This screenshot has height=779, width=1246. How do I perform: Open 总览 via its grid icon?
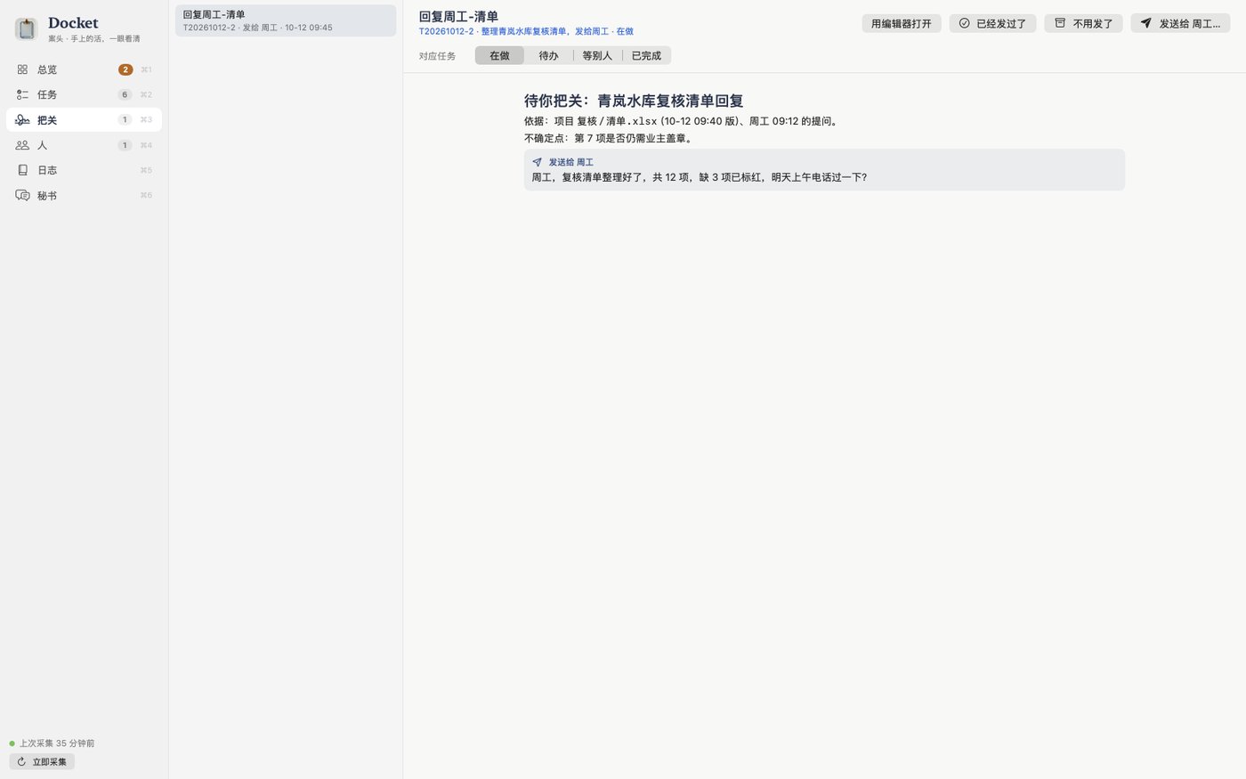pyautogui.click(x=22, y=69)
